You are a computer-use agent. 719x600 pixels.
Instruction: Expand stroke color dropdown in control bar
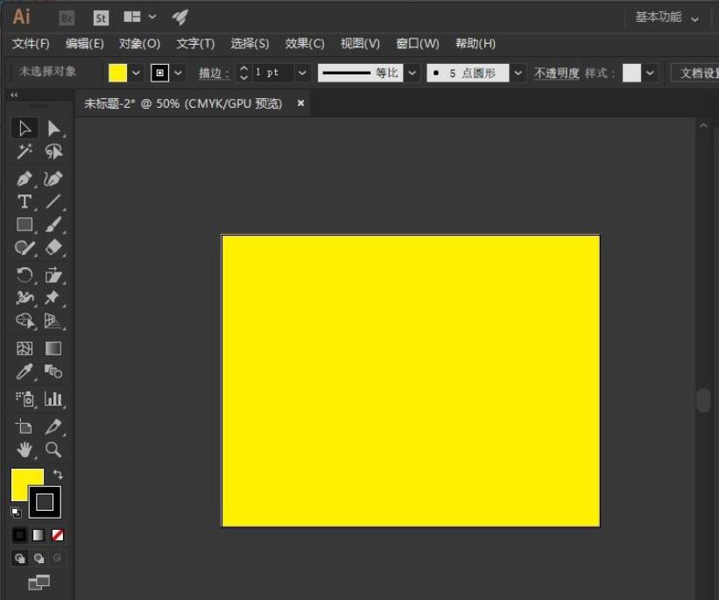pyautogui.click(x=179, y=73)
